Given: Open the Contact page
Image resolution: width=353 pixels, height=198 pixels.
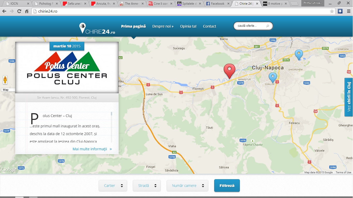Looking at the screenshot, I should pyautogui.click(x=210, y=26).
